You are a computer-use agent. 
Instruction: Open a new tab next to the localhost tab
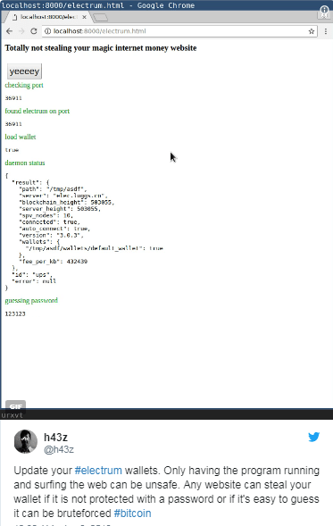[100, 17]
